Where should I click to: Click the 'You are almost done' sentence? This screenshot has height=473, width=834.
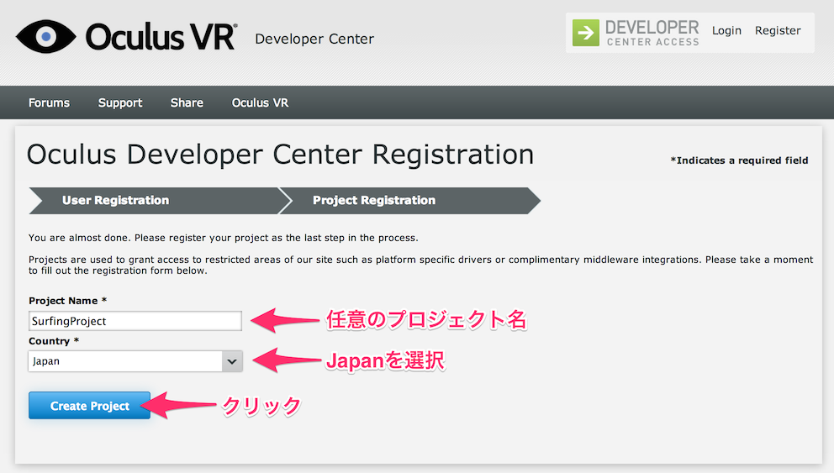[224, 238]
